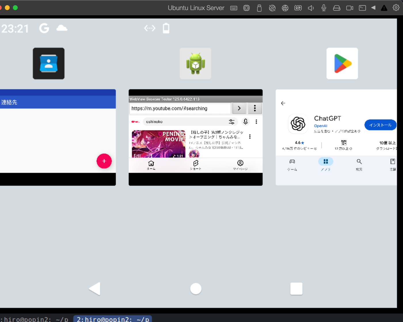Tap the battery status bar icon
403x322 pixels.
(x=166, y=28)
